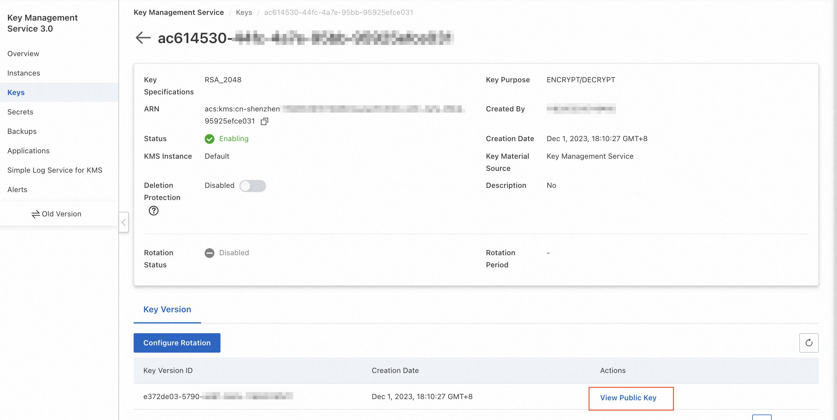837x420 pixels.
Task: Click the Configure Rotation button
Action: pyautogui.click(x=177, y=343)
